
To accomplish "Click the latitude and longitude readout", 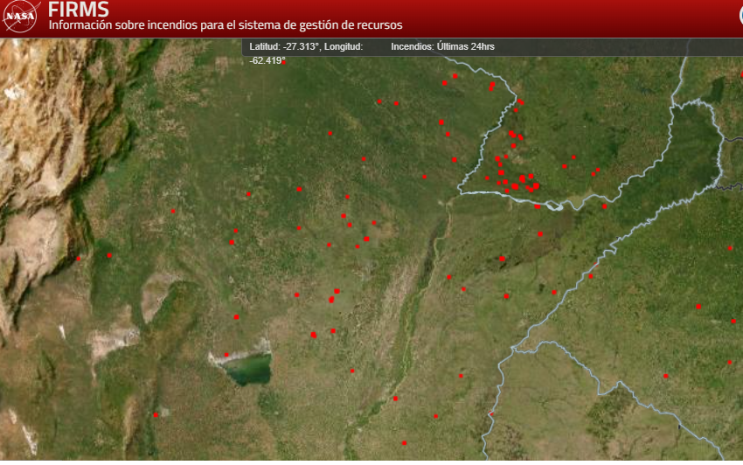I will (306, 53).
